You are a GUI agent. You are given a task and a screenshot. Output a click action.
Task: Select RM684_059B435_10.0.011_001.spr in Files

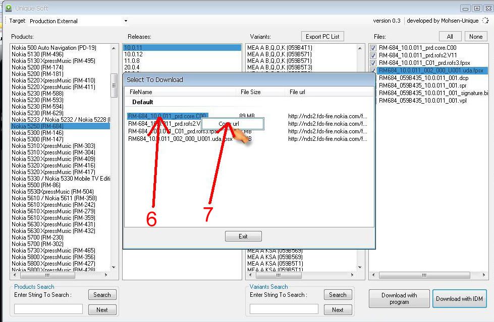[422, 86]
